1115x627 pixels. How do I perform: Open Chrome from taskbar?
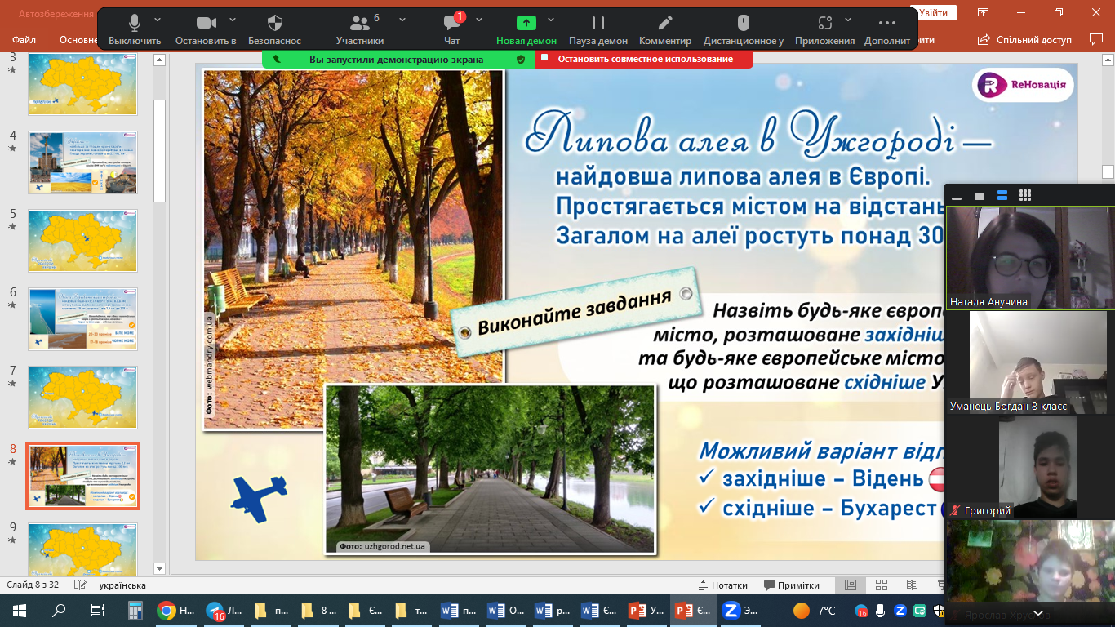coord(176,611)
